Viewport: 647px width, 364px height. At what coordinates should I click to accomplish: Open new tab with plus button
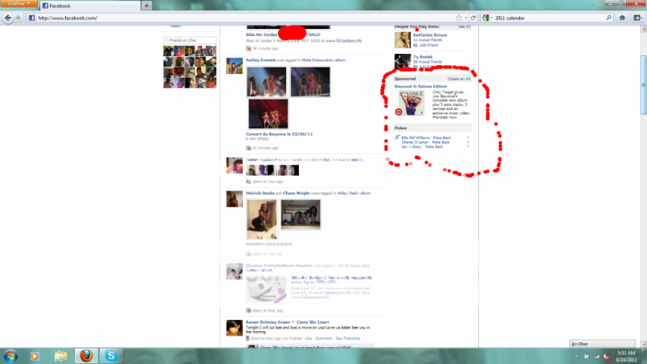[146, 6]
